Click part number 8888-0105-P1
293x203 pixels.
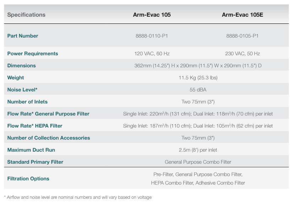242,36
